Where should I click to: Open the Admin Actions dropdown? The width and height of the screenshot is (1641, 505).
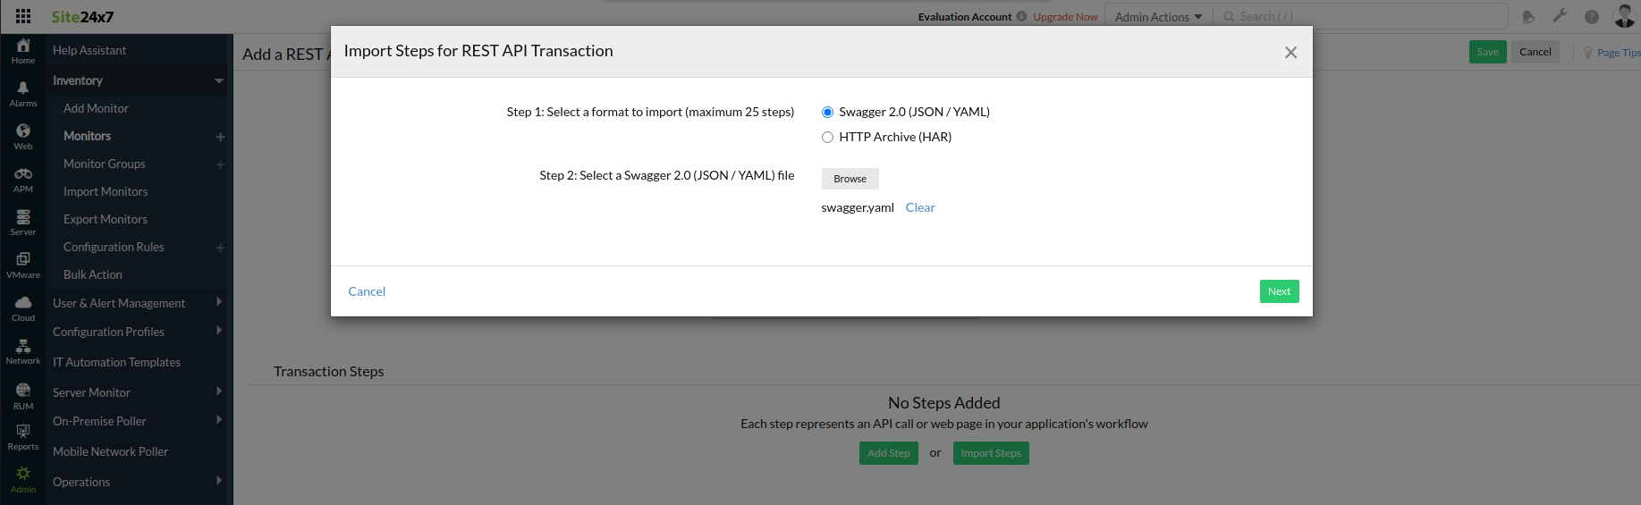(1158, 17)
